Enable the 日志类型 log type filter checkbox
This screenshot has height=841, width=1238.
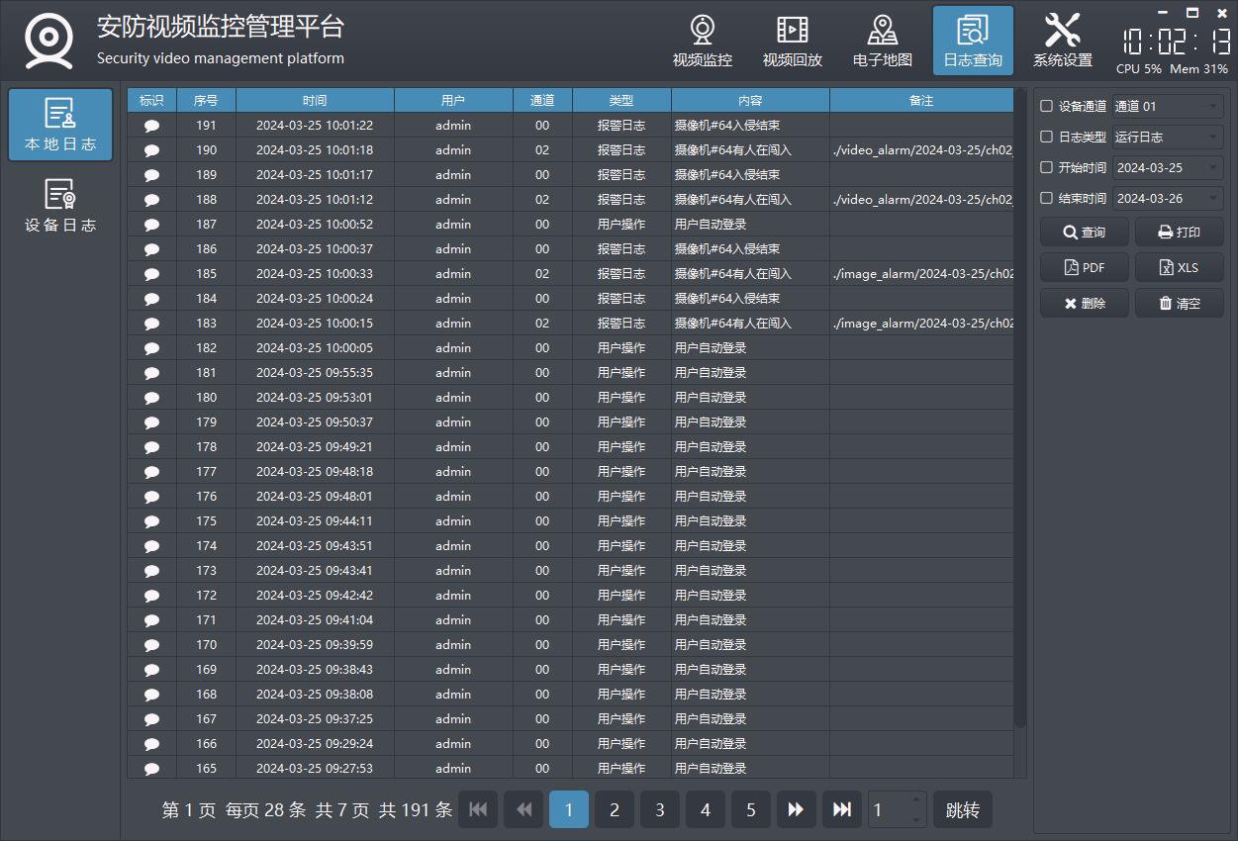[1047, 137]
